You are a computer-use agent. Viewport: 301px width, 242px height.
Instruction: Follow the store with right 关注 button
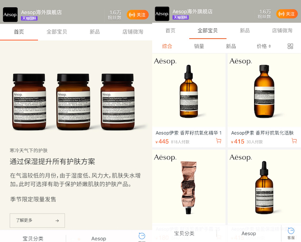point(287,14)
